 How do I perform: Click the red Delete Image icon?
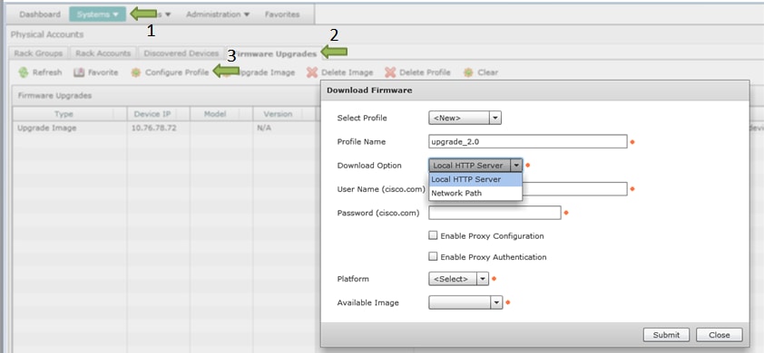tap(312, 72)
